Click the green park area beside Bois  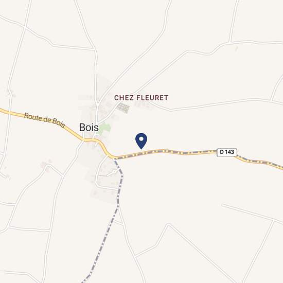[x=103, y=129]
